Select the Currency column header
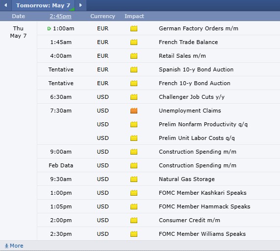Screen dimensions: 280x251 (x=102, y=16)
